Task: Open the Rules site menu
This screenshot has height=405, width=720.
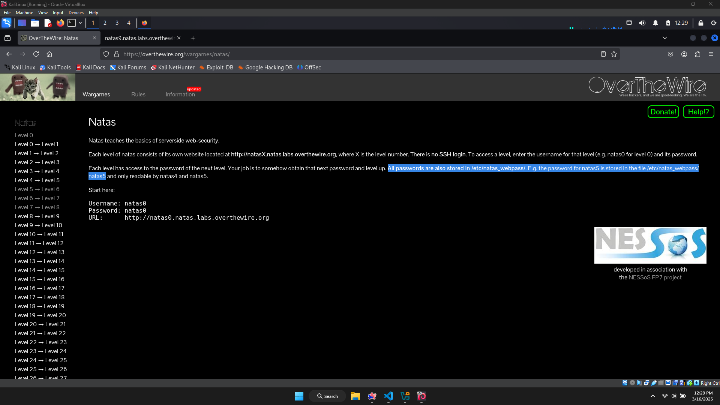Action: pos(138,94)
